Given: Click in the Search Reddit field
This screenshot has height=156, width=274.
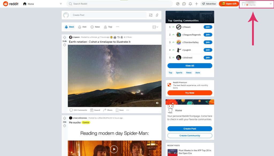Looking at the screenshot, I should (x=120, y=4).
